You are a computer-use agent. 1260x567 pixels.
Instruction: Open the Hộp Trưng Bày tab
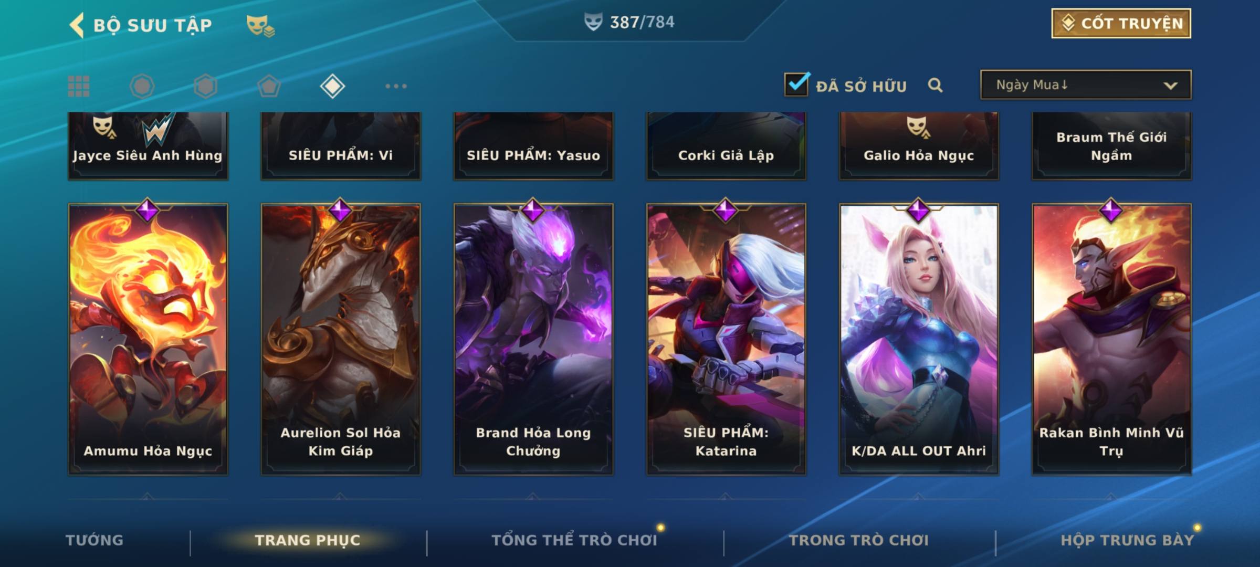[x=1127, y=540]
